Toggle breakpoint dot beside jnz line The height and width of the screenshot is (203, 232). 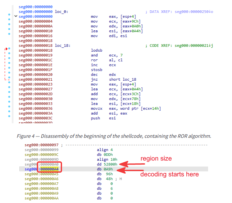[9, 77]
